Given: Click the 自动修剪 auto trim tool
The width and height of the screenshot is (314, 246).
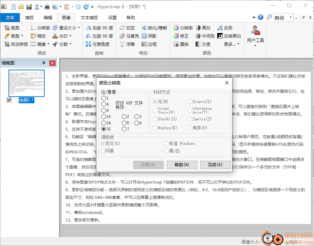Looking at the screenshot, I should pyautogui.click(x=16, y=44).
